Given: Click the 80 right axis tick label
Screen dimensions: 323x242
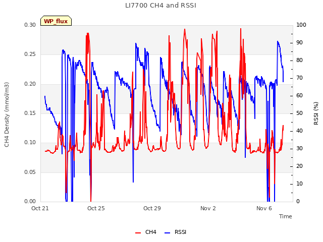Looking at the screenshot, I should pyautogui.click(x=299, y=60).
